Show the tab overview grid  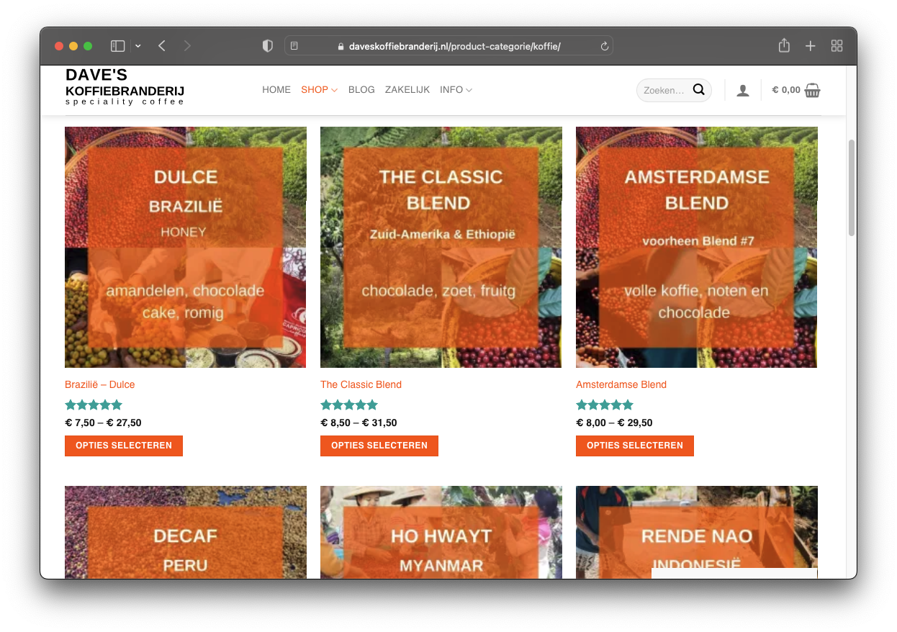(837, 46)
